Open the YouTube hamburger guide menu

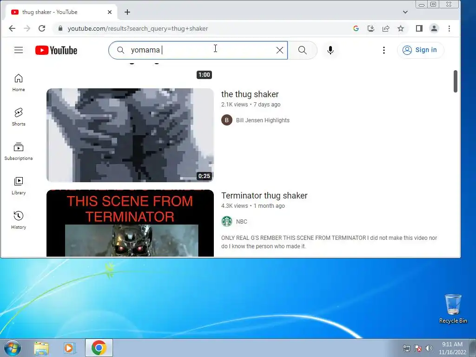point(19,50)
